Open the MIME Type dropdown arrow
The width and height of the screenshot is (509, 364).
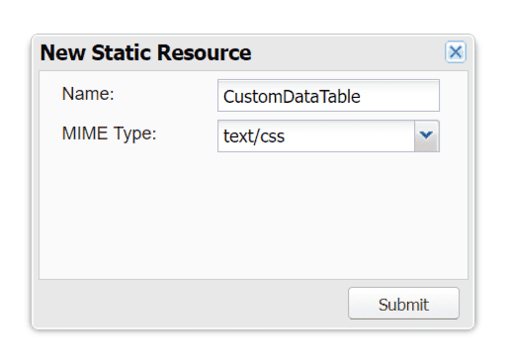[426, 136]
